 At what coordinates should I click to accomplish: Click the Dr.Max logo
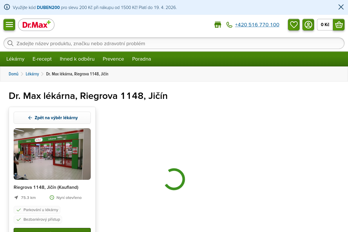tap(36, 25)
